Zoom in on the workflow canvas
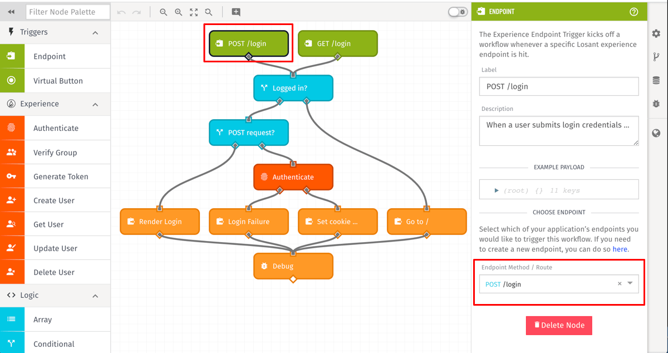 [179, 12]
